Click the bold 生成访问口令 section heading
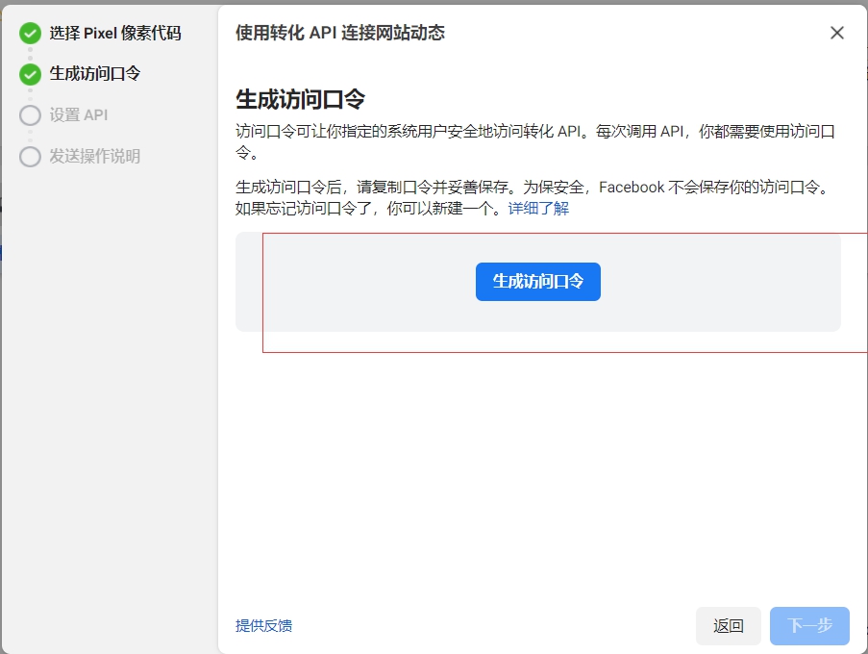The width and height of the screenshot is (868, 654). 301,99
